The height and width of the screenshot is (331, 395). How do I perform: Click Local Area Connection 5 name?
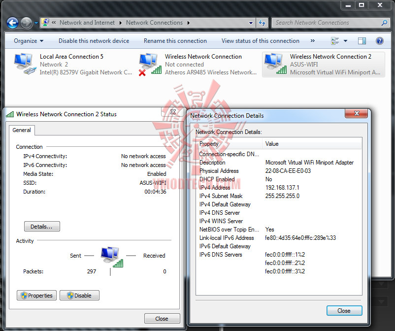71,57
